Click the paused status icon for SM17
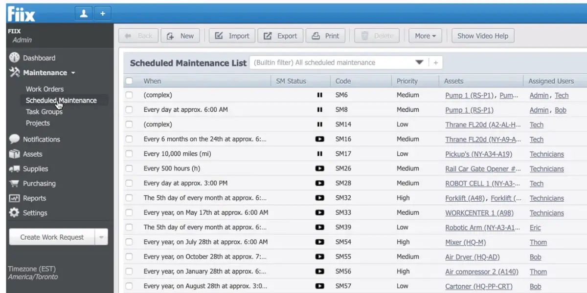This screenshot has width=587, height=293. point(320,154)
